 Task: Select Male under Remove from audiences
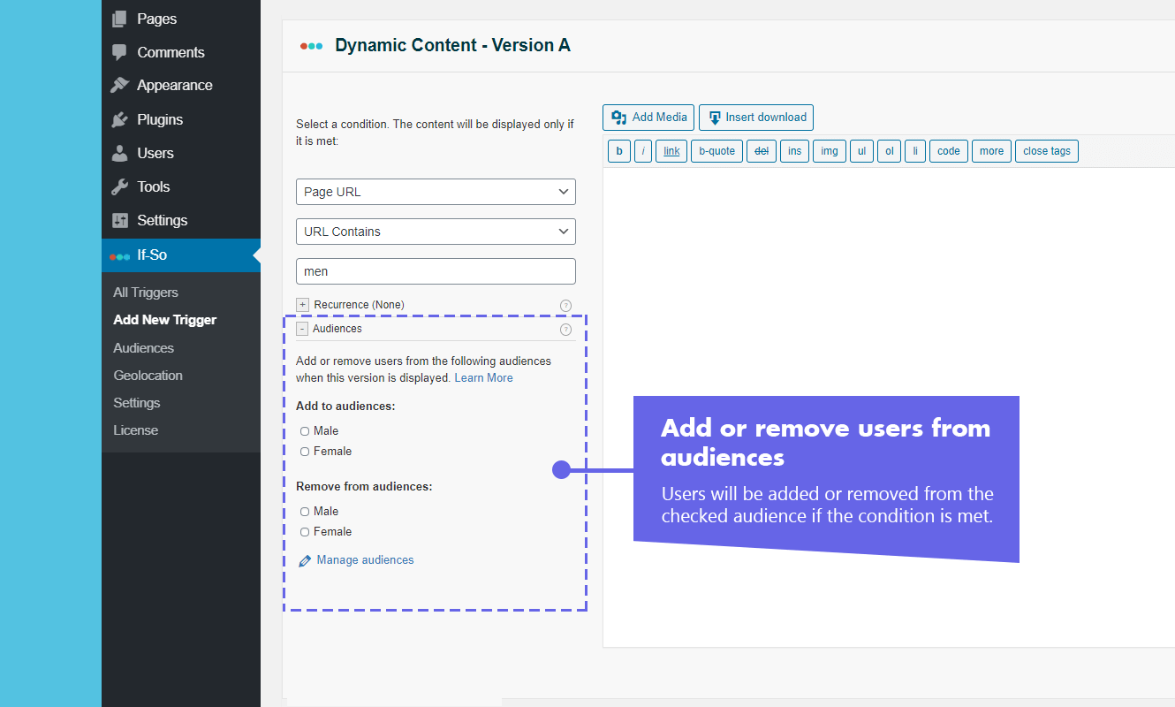point(305,511)
